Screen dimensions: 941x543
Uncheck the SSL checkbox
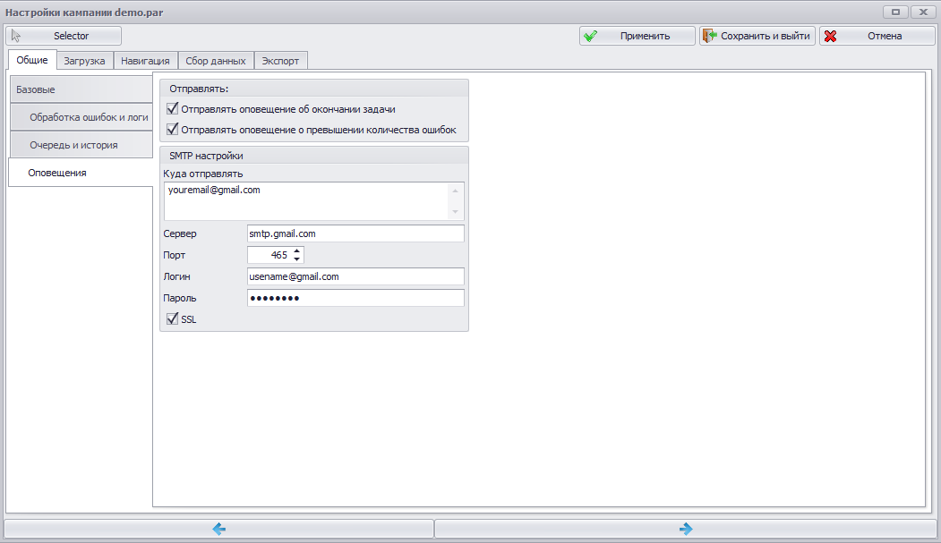click(172, 318)
